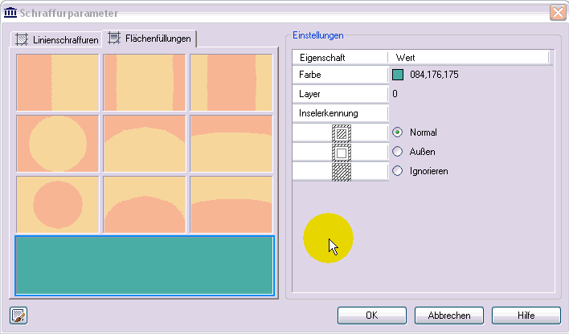The height and width of the screenshot is (334, 569).
Task: Click the Ignorieren island detection icon
Action: tap(342, 172)
